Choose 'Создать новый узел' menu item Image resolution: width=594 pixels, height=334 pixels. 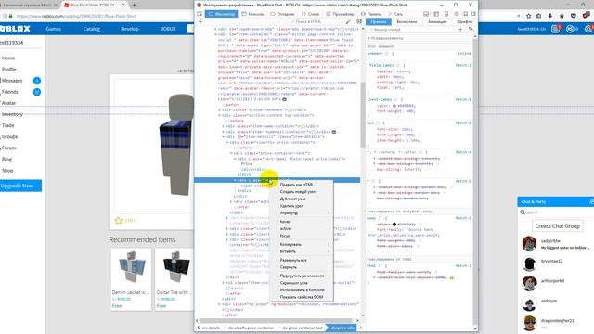coord(301,192)
